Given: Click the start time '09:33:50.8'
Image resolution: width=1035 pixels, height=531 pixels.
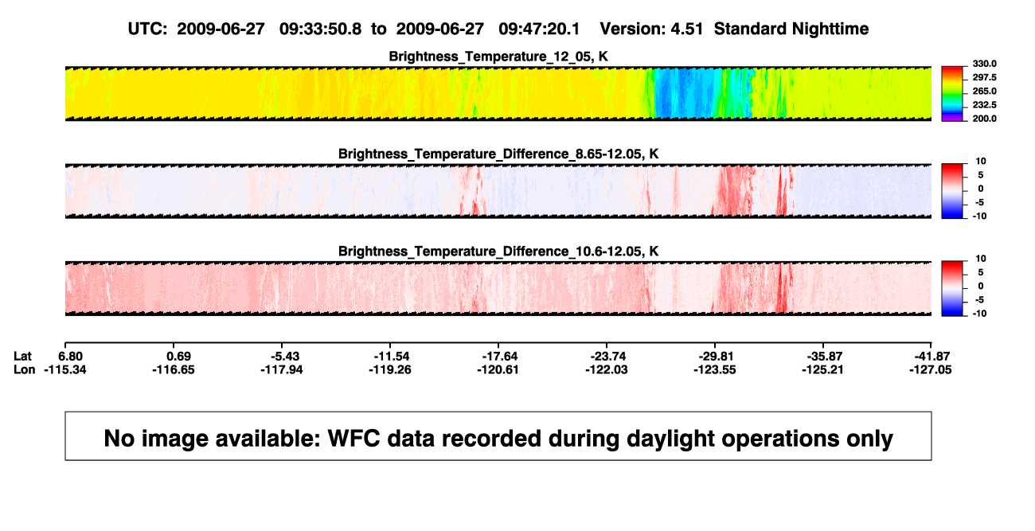Looking at the screenshot, I should pyautogui.click(x=320, y=29).
